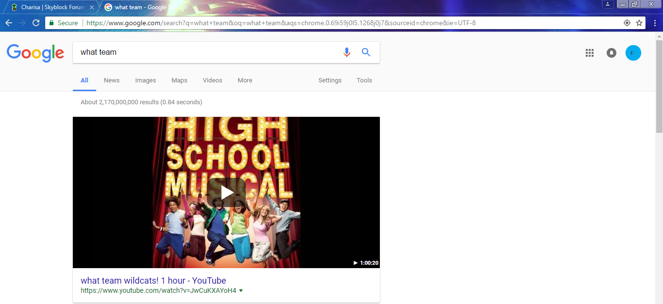
Task: Go forward with the browser forward arrow
Action: pyautogui.click(x=22, y=23)
